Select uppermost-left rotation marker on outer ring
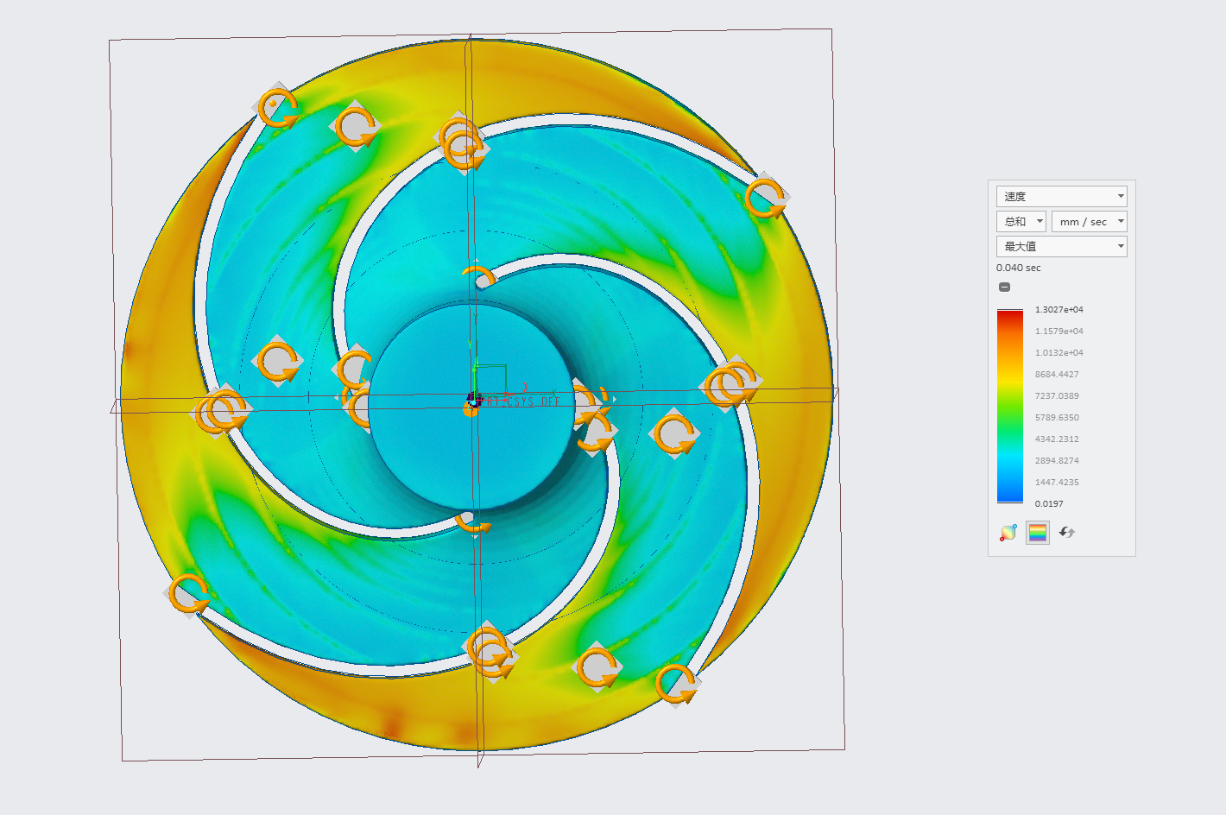The image size is (1226, 815). tap(277, 107)
